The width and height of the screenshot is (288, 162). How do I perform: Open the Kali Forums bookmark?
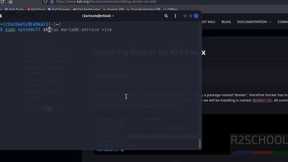coord(59,9)
